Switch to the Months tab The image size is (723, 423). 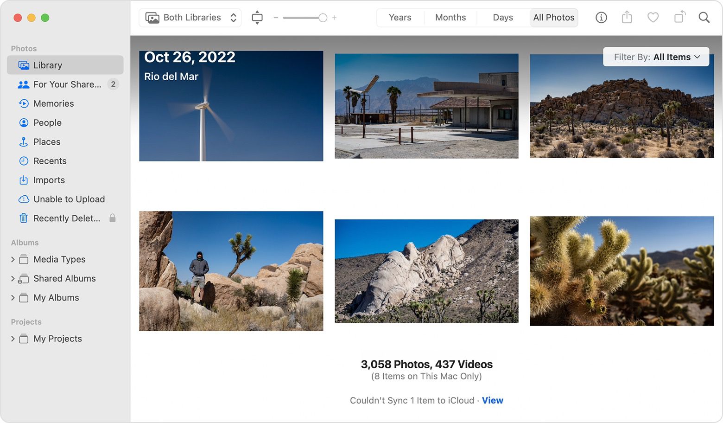point(450,17)
